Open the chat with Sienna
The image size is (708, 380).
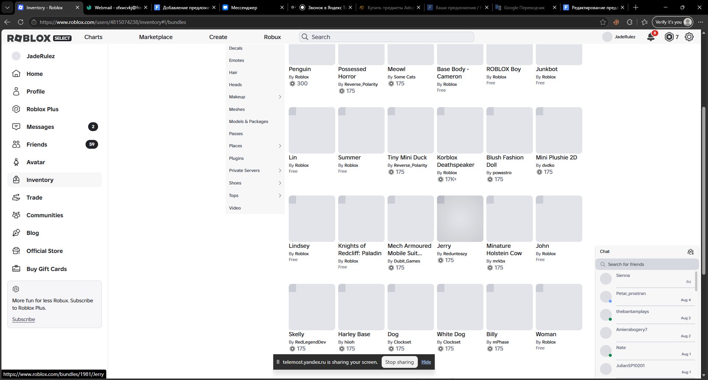[x=647, y=279]
